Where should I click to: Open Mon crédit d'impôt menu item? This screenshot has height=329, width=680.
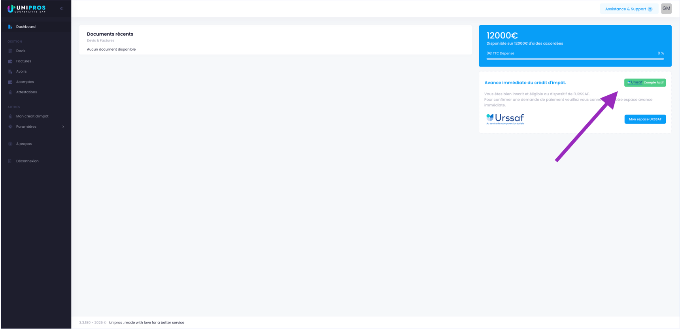coord(32,116)
